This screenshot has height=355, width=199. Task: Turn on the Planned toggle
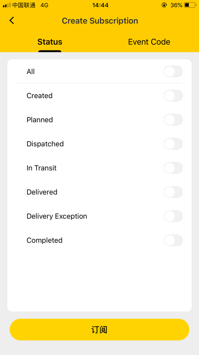click(x=173, y=120)
